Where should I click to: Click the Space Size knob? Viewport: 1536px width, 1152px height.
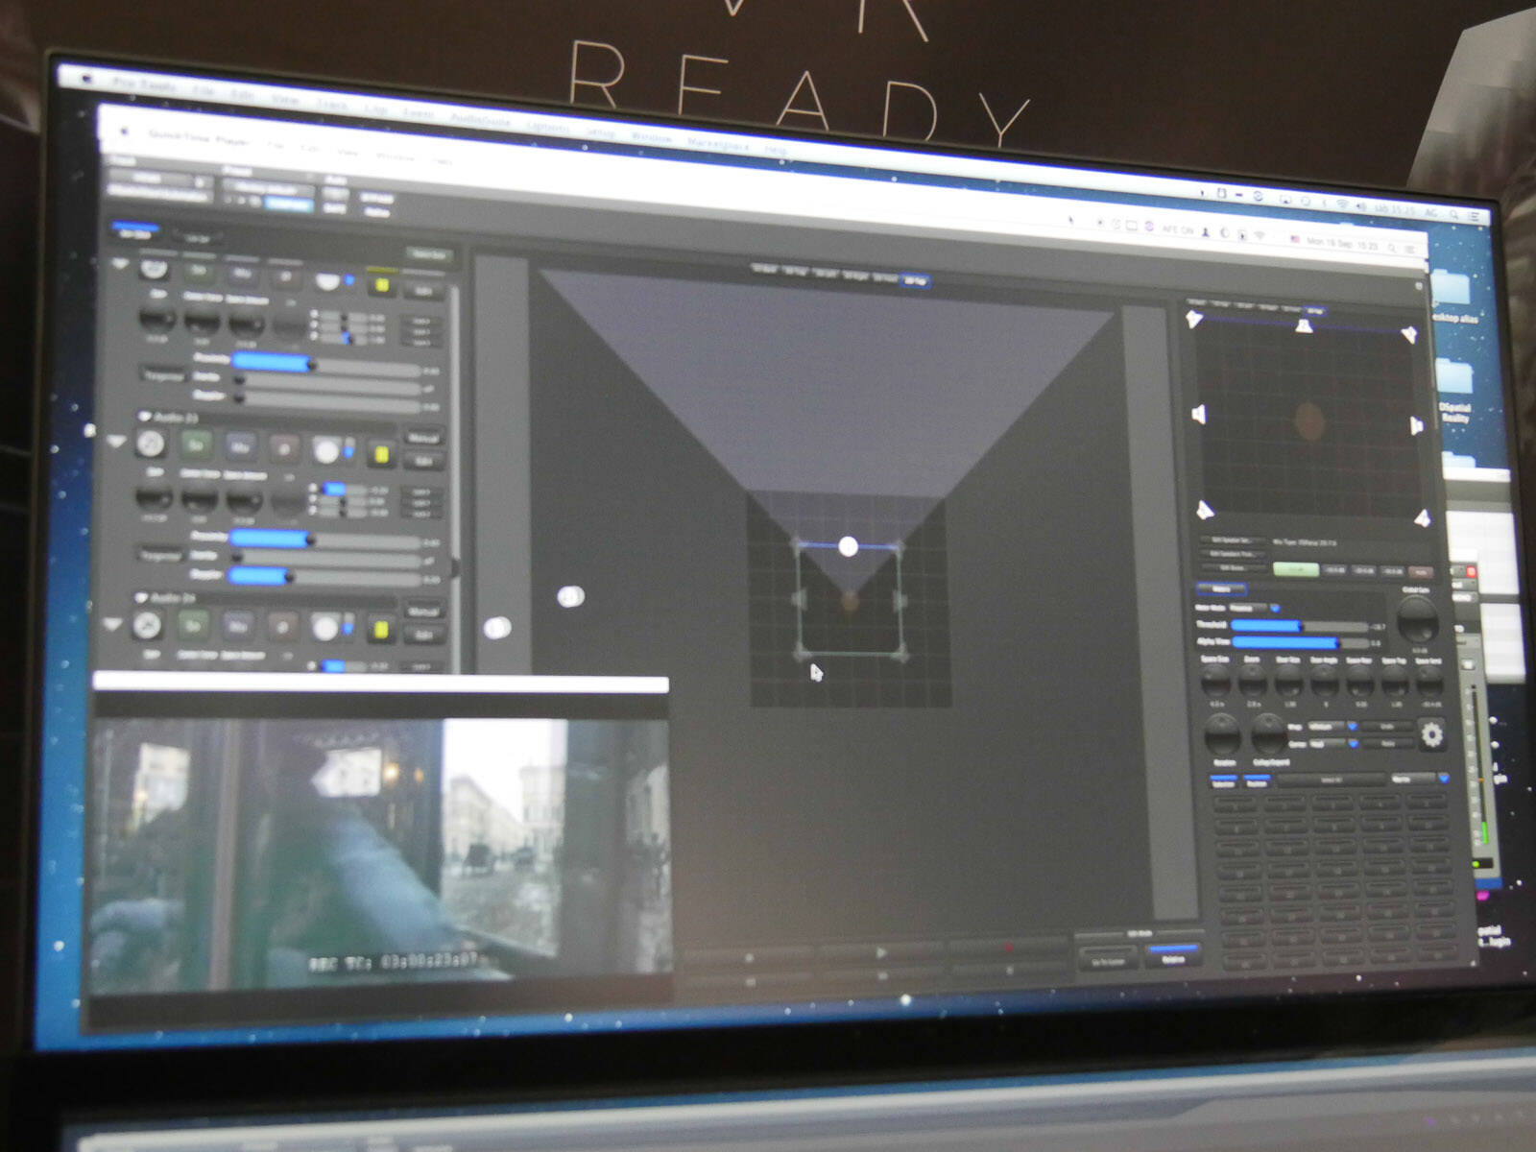coord(1215,682)
